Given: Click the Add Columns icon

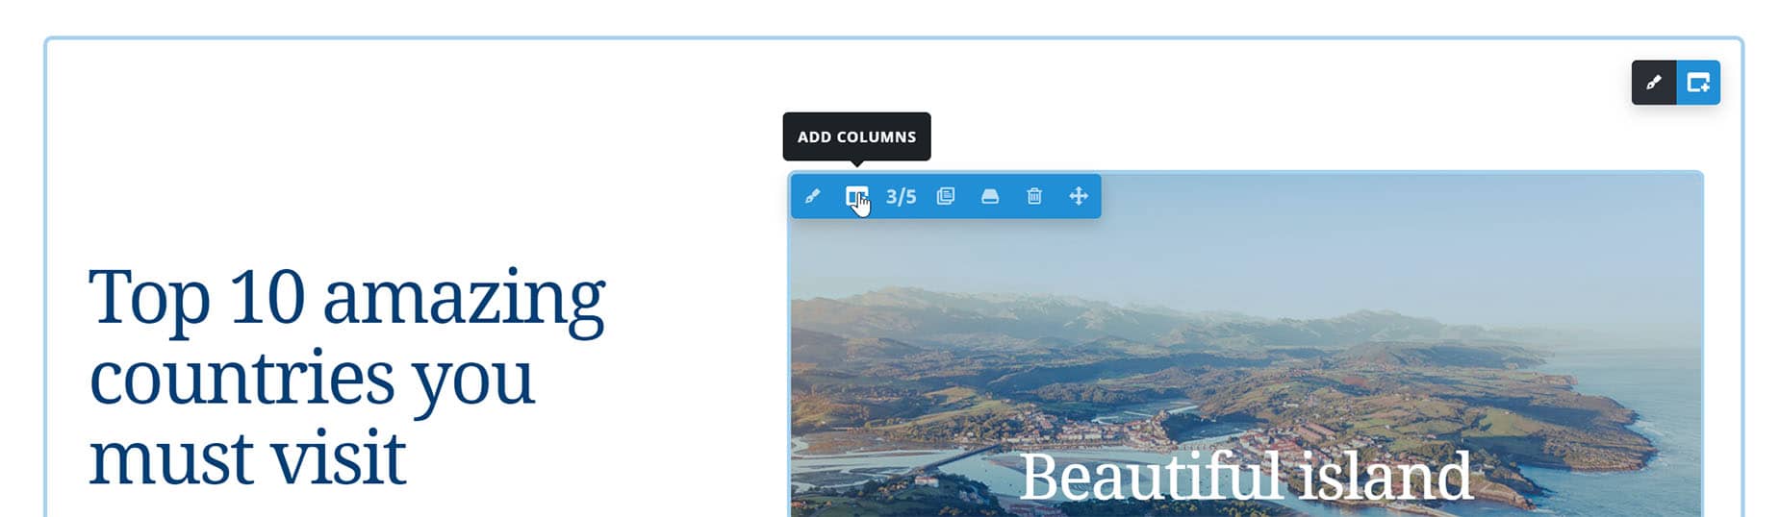Looking at the screenshot, I should click(856, 196).
